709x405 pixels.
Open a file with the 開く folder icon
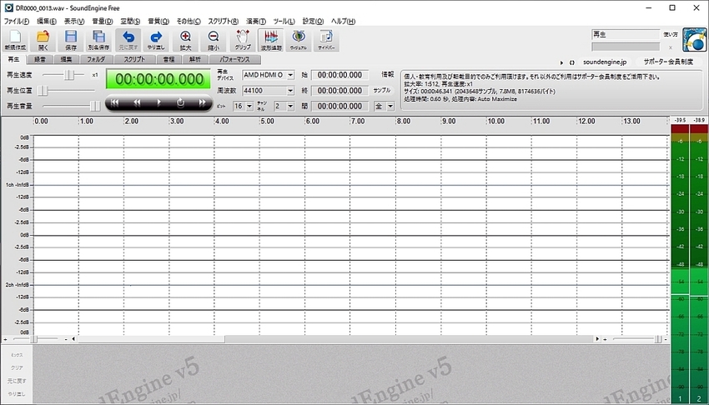[x=43, y=40]
